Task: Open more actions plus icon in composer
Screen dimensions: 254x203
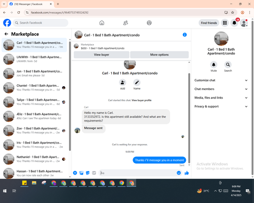Action: tap(75, 173)
